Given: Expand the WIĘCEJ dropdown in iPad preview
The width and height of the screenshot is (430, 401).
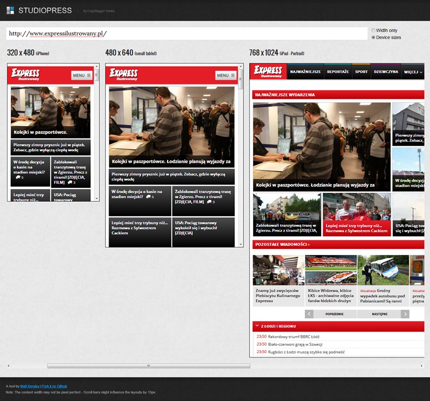Looking at the screenshot, I should point(413,71).
